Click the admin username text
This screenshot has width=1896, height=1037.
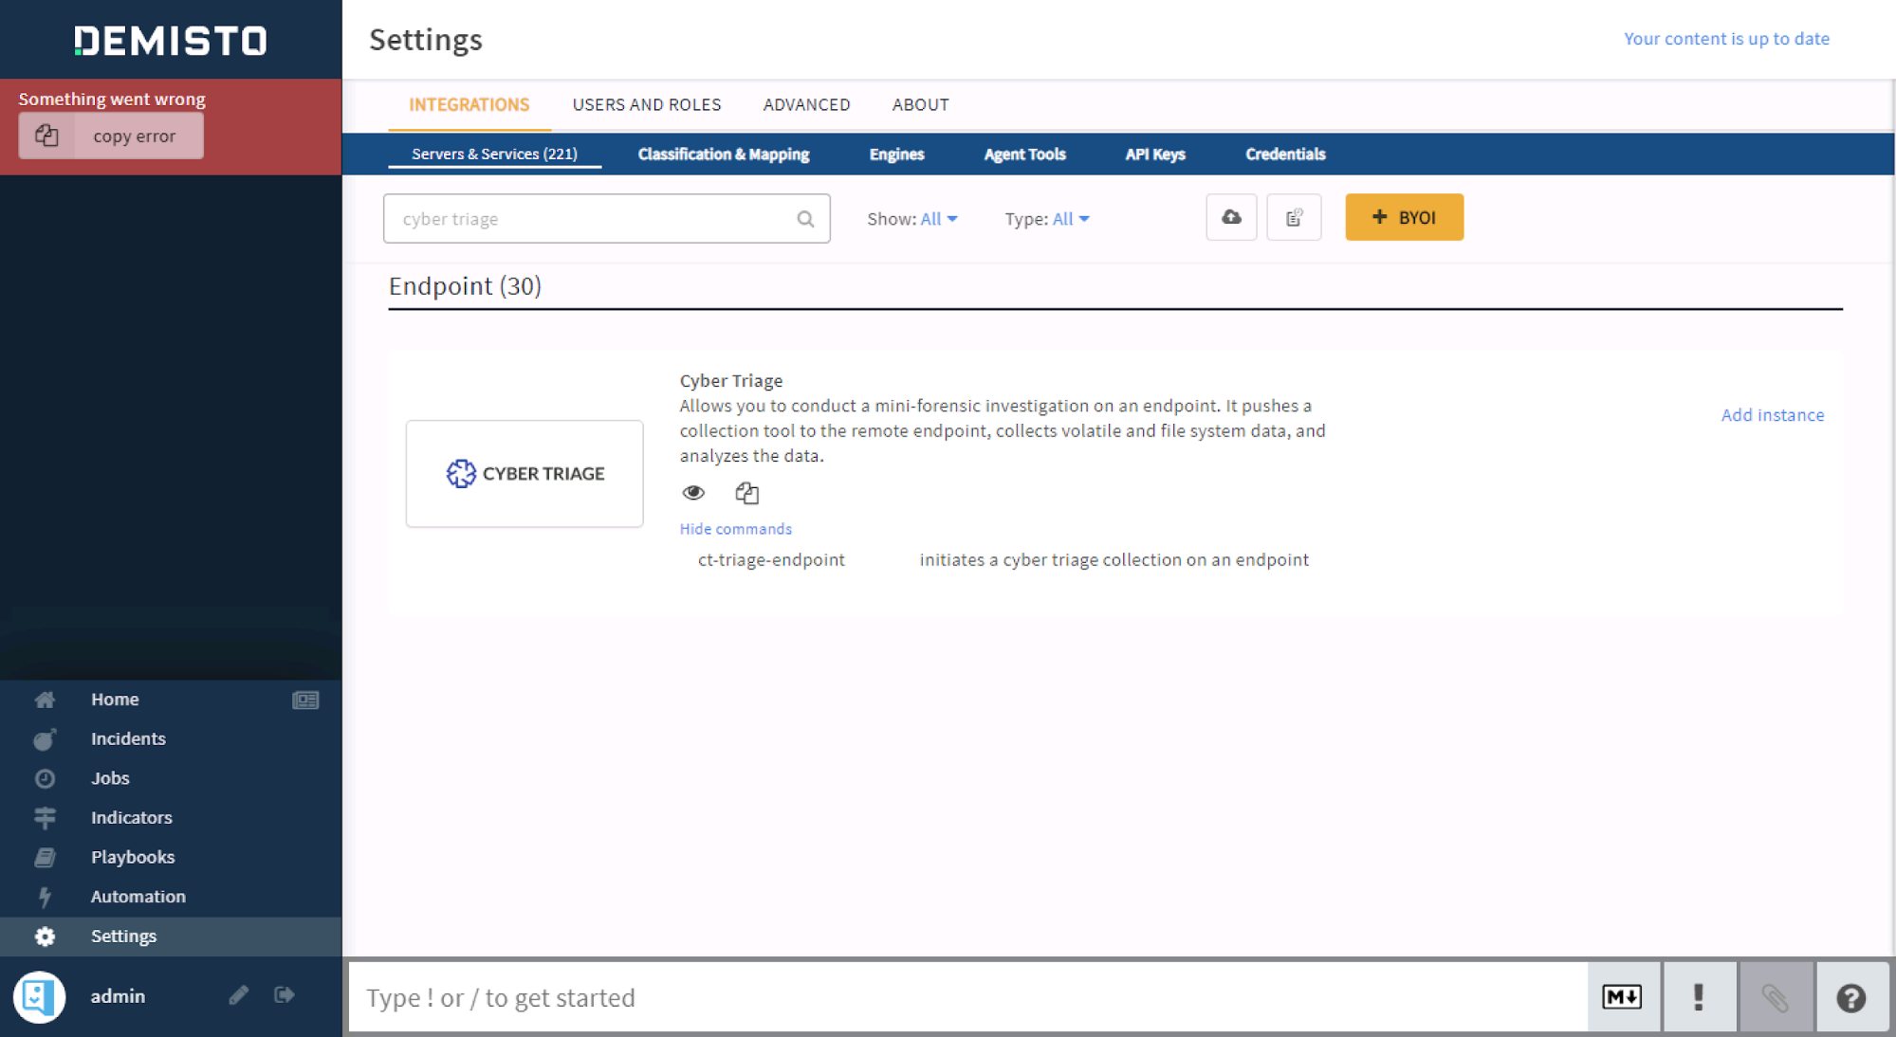(x=118, y=995)
